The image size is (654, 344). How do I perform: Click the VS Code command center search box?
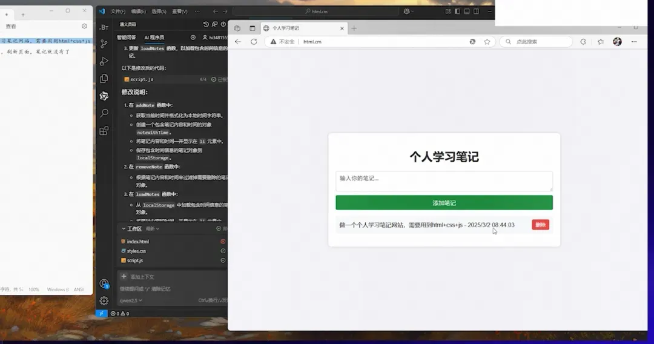pos(315,12)
